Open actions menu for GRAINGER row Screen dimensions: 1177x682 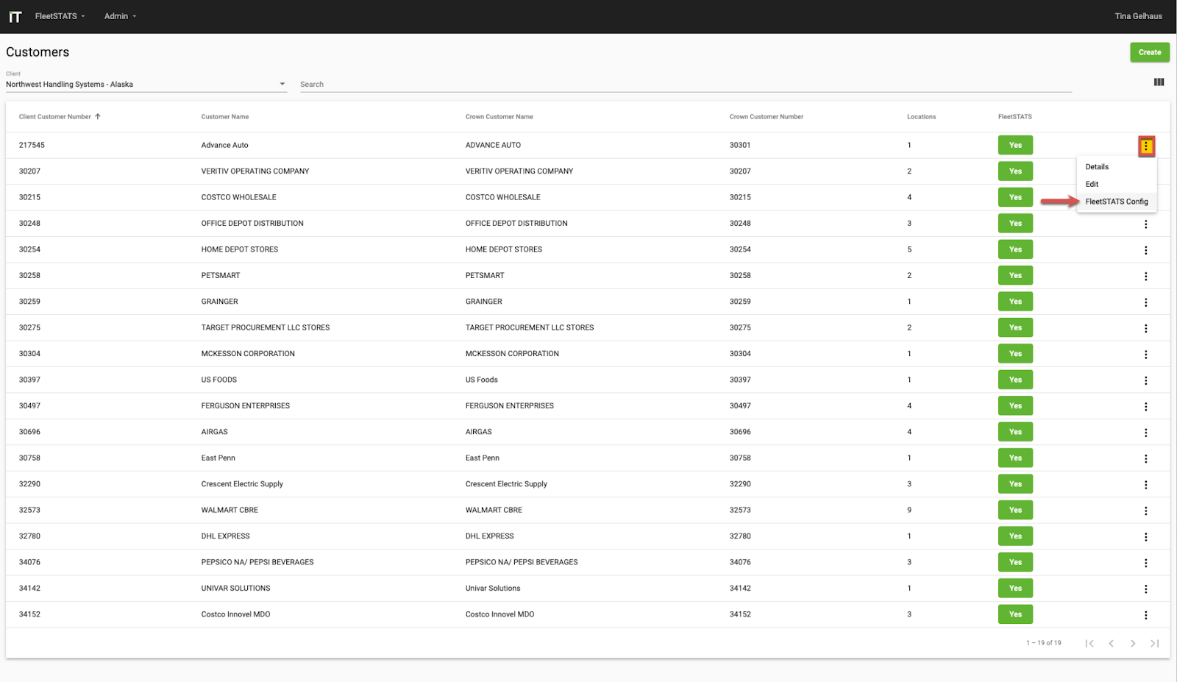tap(1145, 302)
